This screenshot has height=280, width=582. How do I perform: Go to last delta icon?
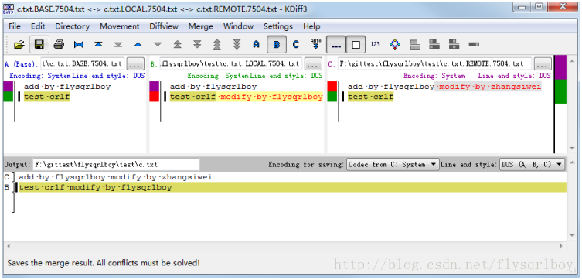click(118, 45)
